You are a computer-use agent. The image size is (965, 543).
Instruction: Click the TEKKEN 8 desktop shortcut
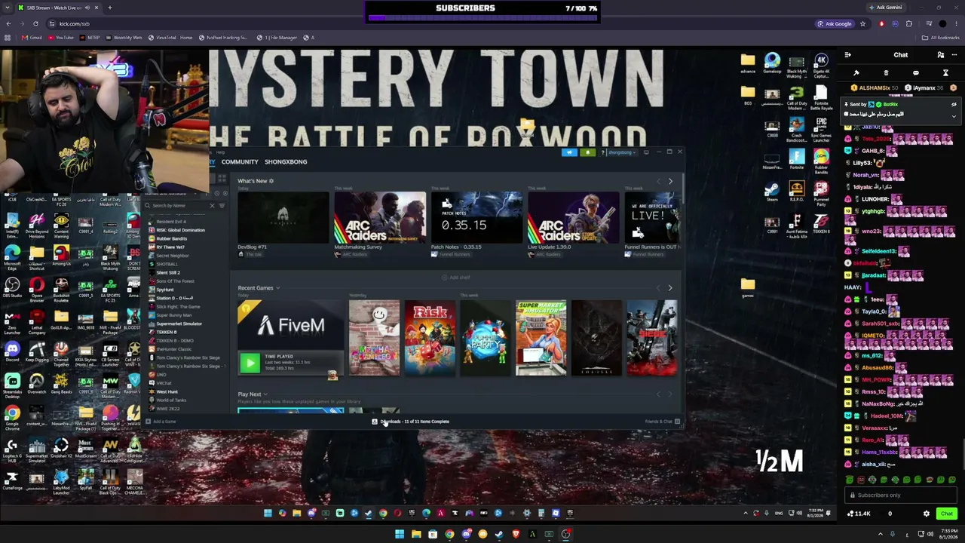[821, 222]
